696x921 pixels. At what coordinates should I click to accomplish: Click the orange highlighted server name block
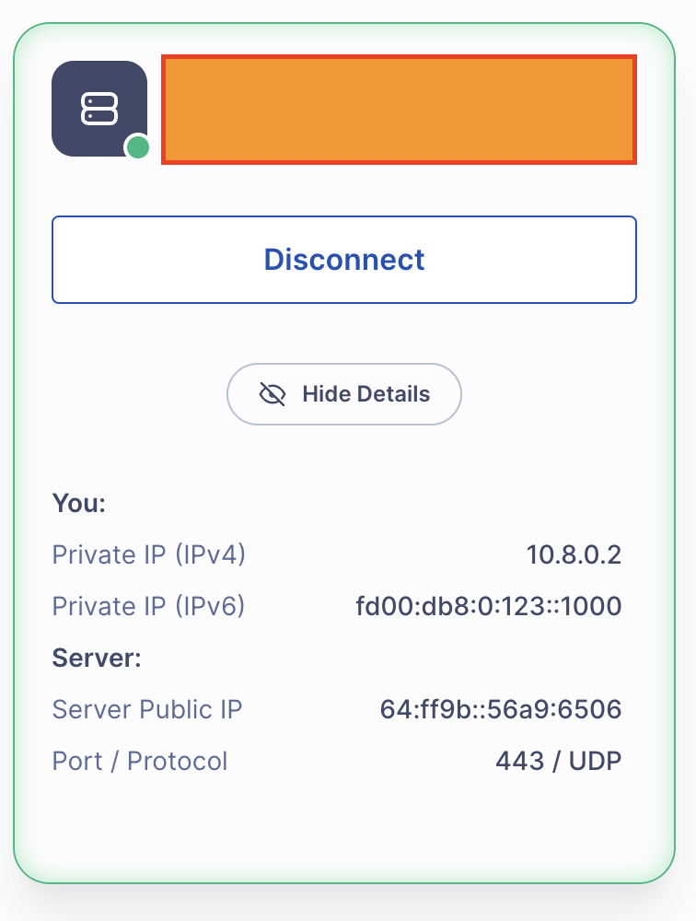click(399, 110)
